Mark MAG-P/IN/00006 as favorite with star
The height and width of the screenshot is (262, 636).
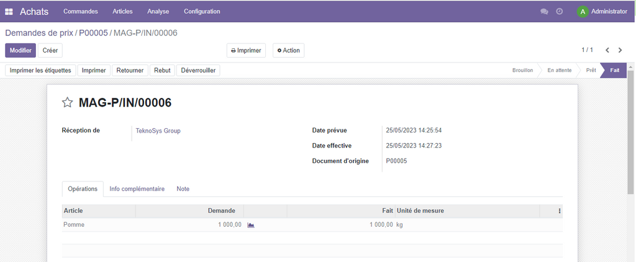(x=67, y=103)
